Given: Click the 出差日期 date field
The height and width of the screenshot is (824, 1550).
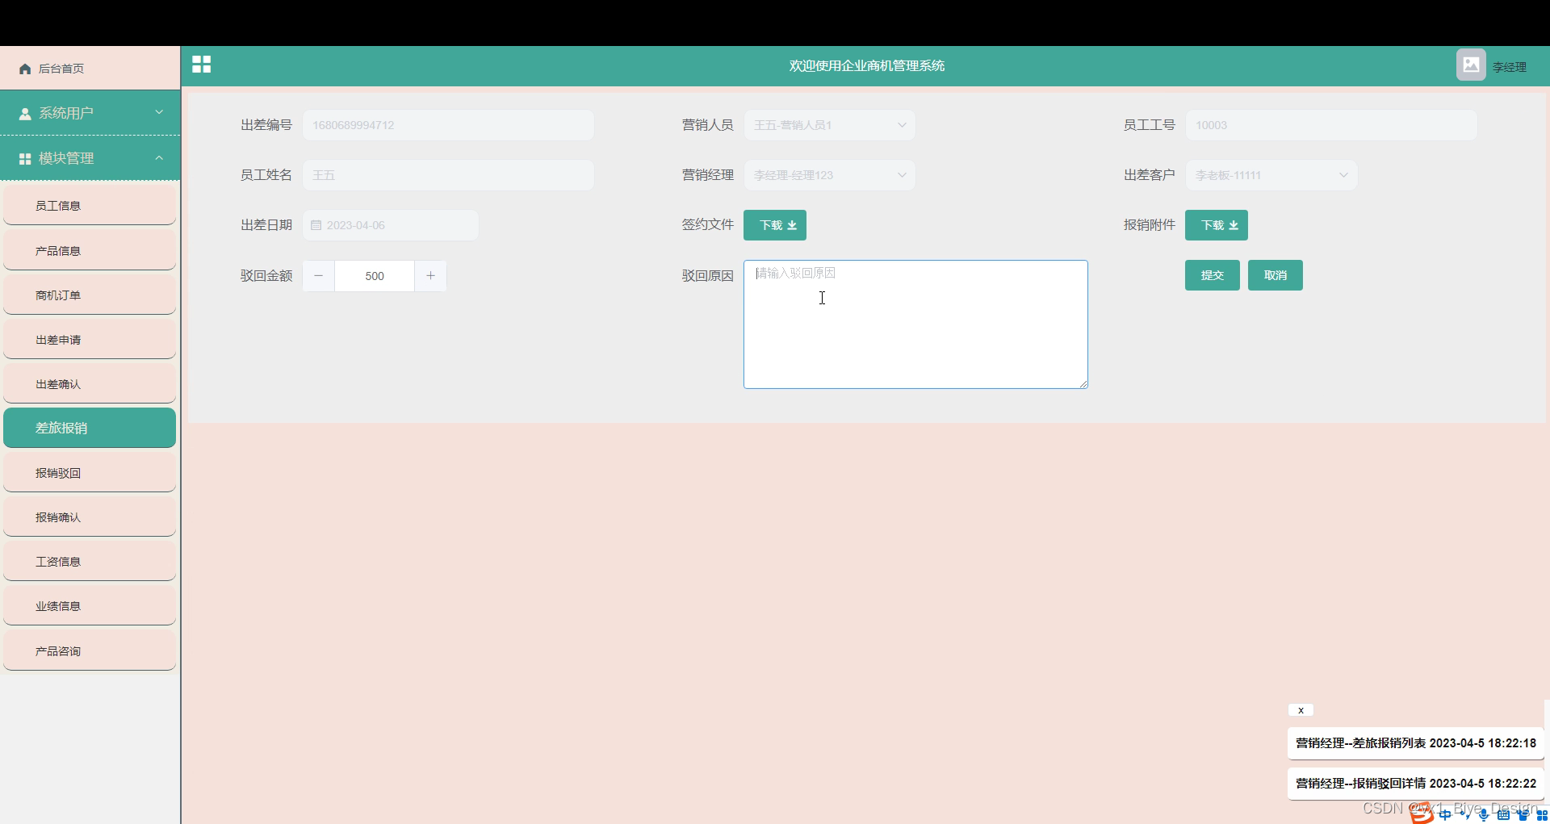Looking at the screenshot, I should [391, 225].
